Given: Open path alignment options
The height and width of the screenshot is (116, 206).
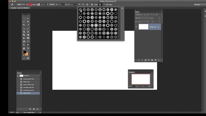Looking at the screenshot, I should pos(83,5).
